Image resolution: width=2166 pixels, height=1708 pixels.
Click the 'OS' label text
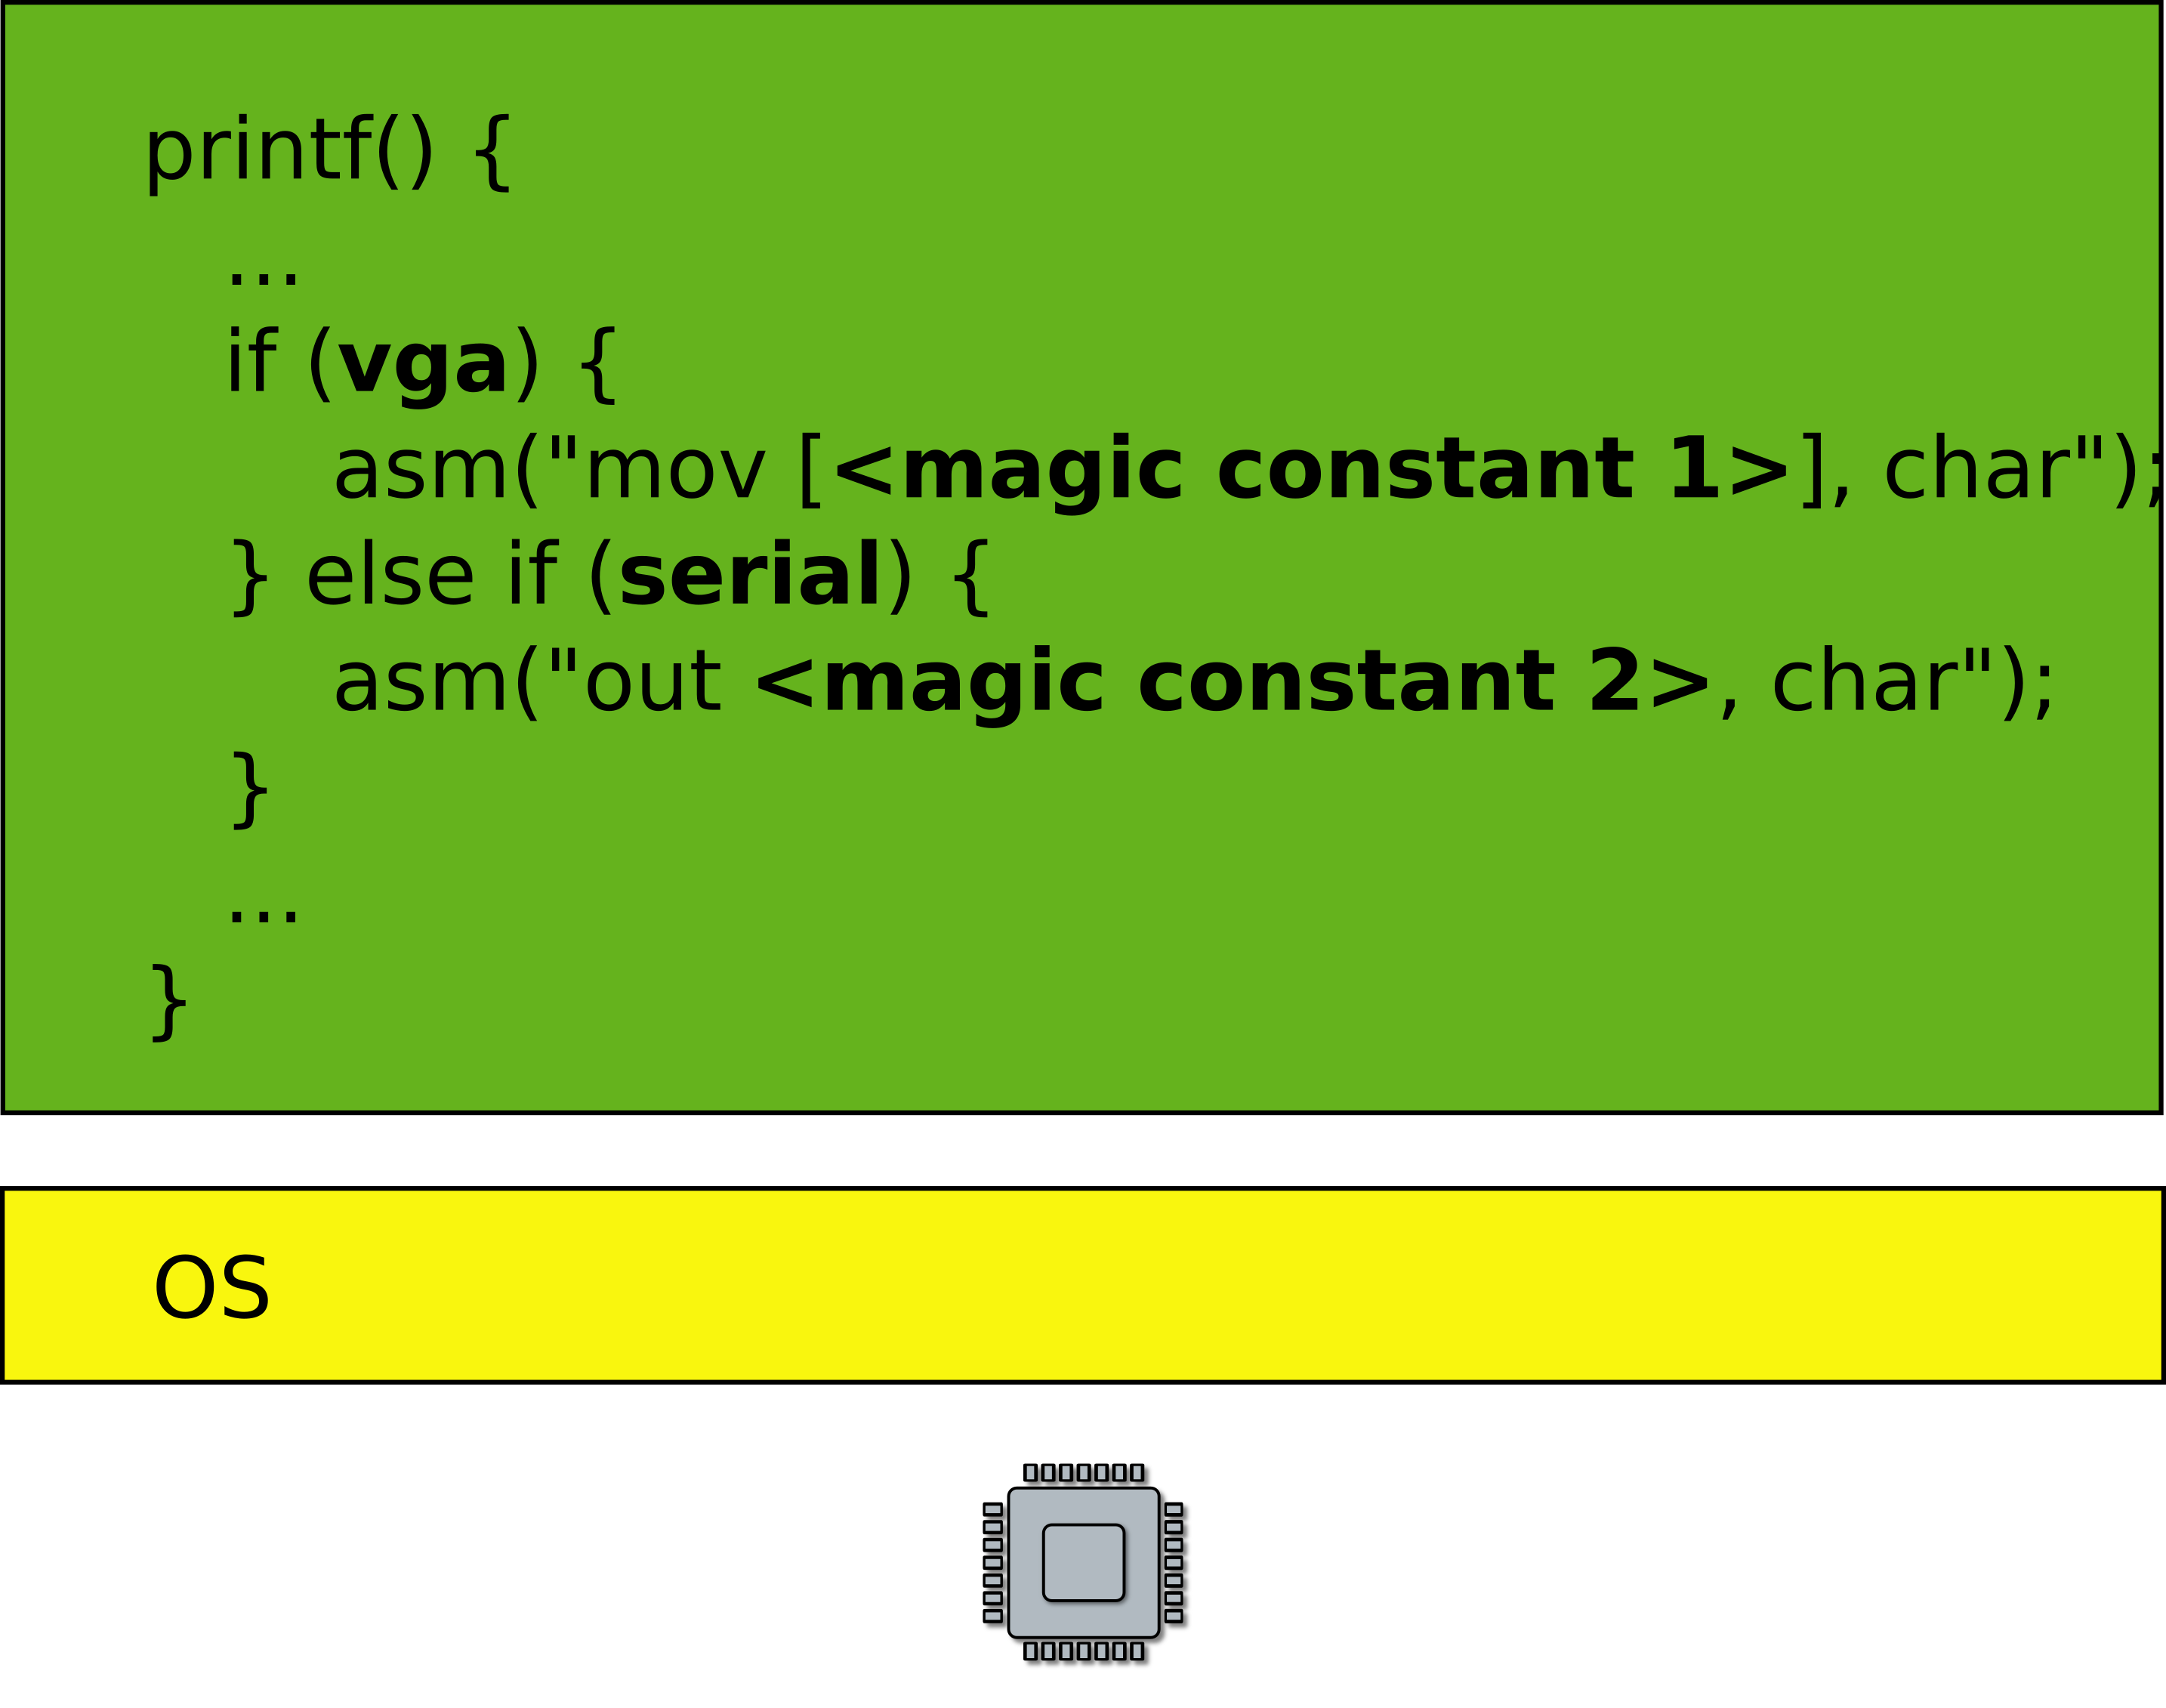(x=211, y=1289)
